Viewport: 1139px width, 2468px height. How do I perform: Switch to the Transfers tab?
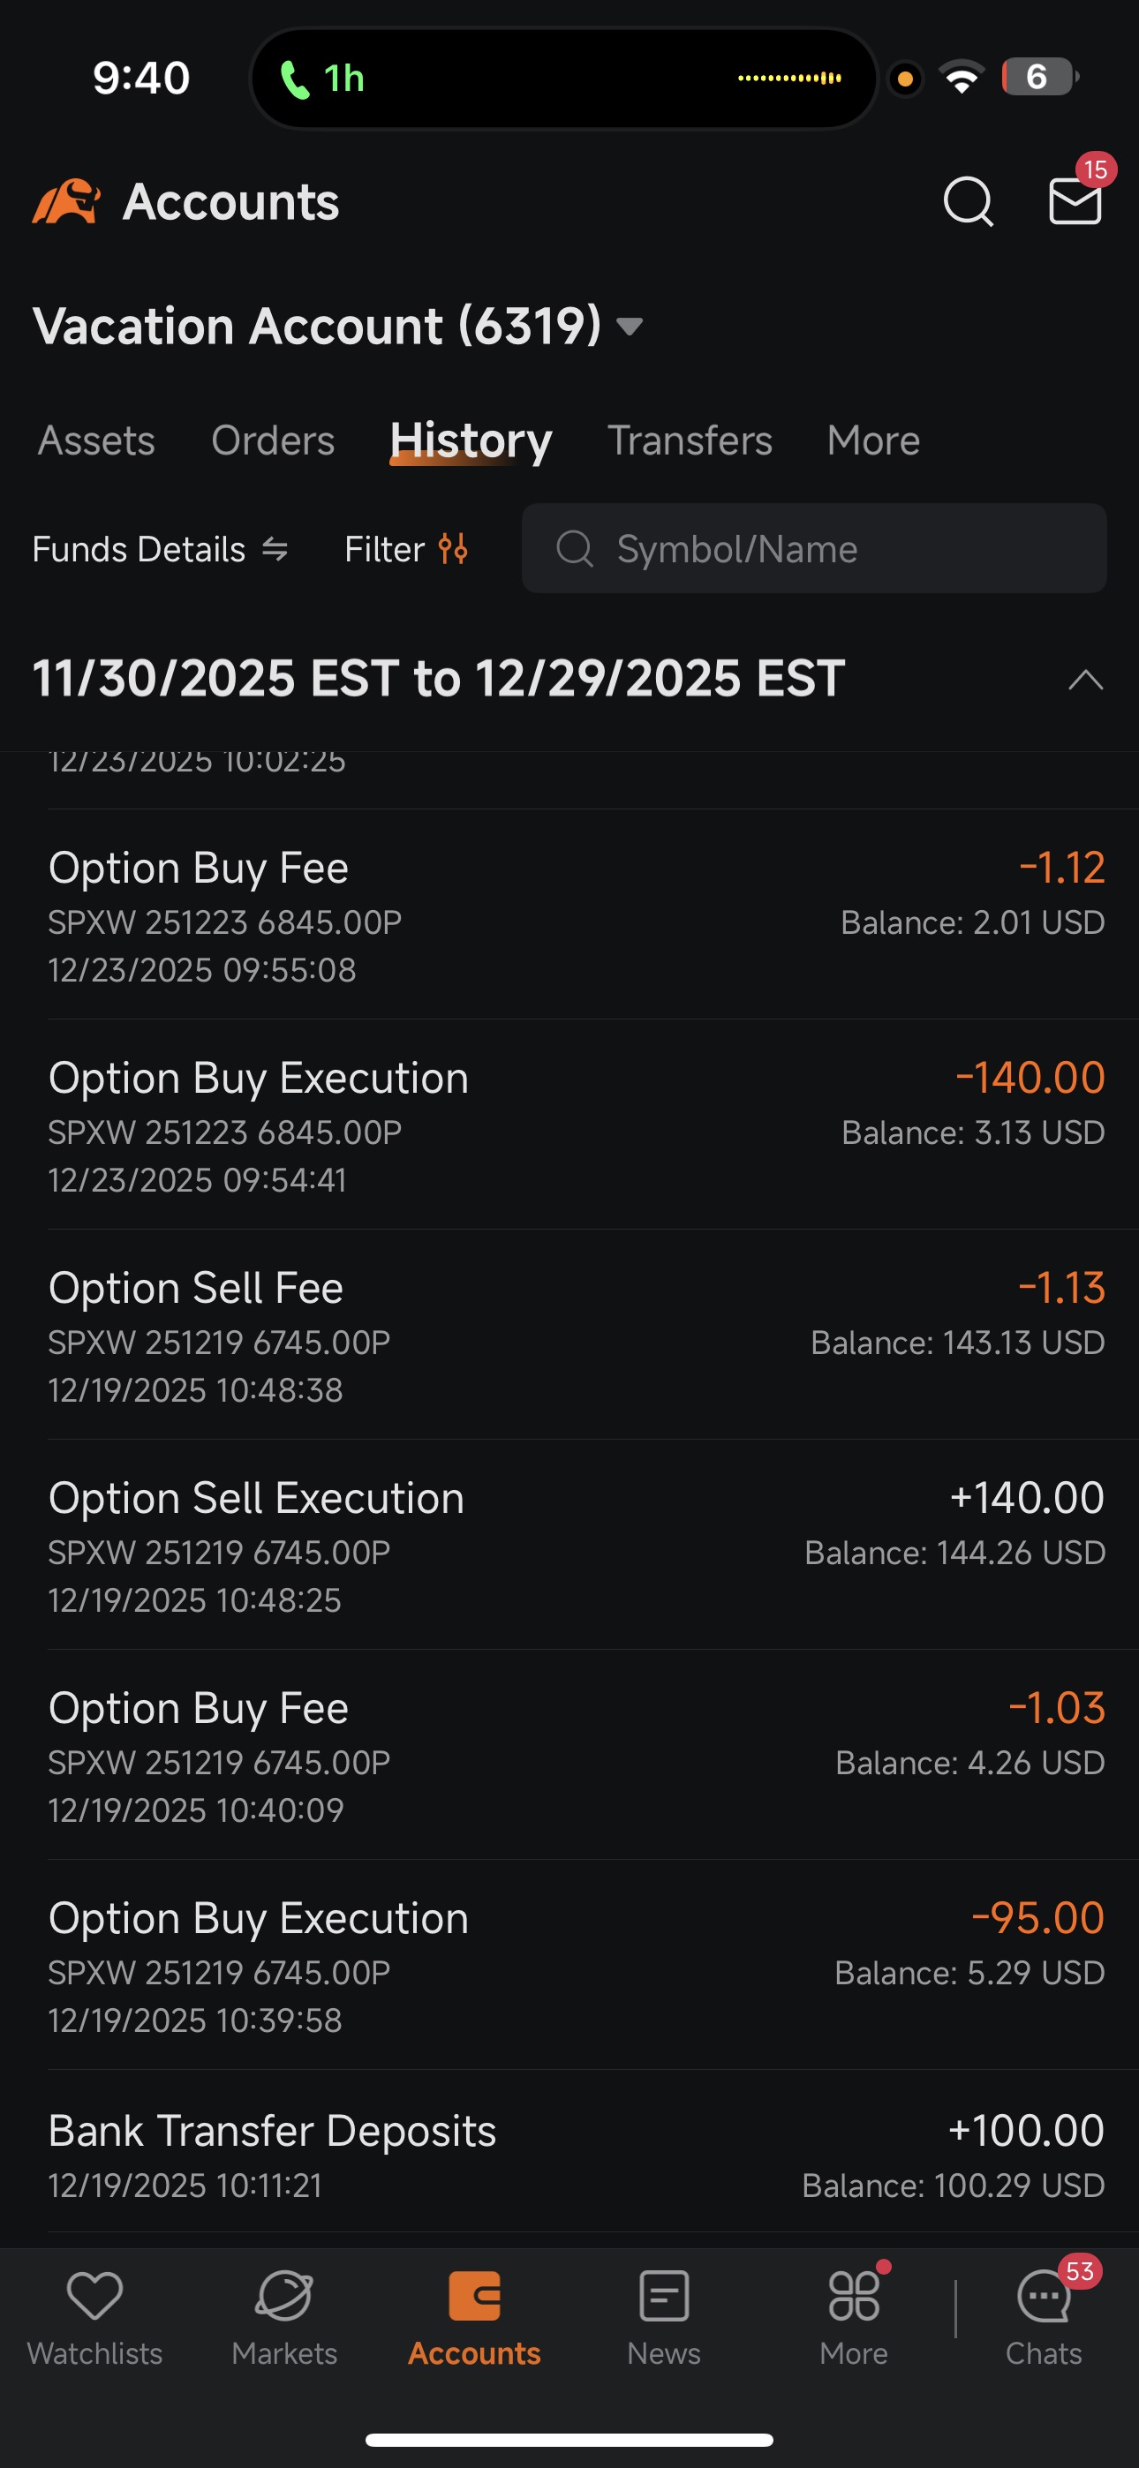[690, 440]
